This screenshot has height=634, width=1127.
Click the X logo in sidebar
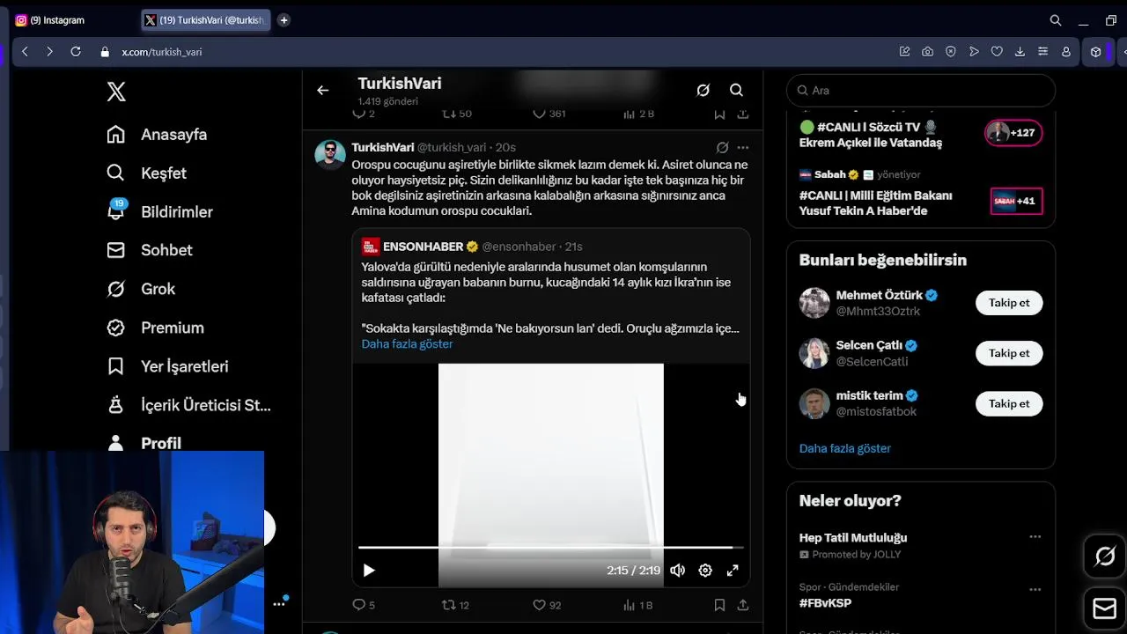point(116,91)
